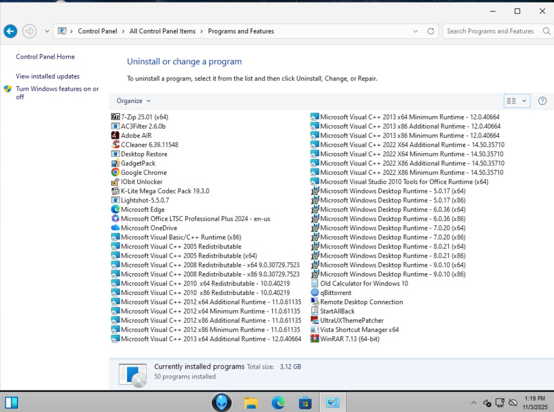Expand the address bar history dropdown

pos(416,31)
